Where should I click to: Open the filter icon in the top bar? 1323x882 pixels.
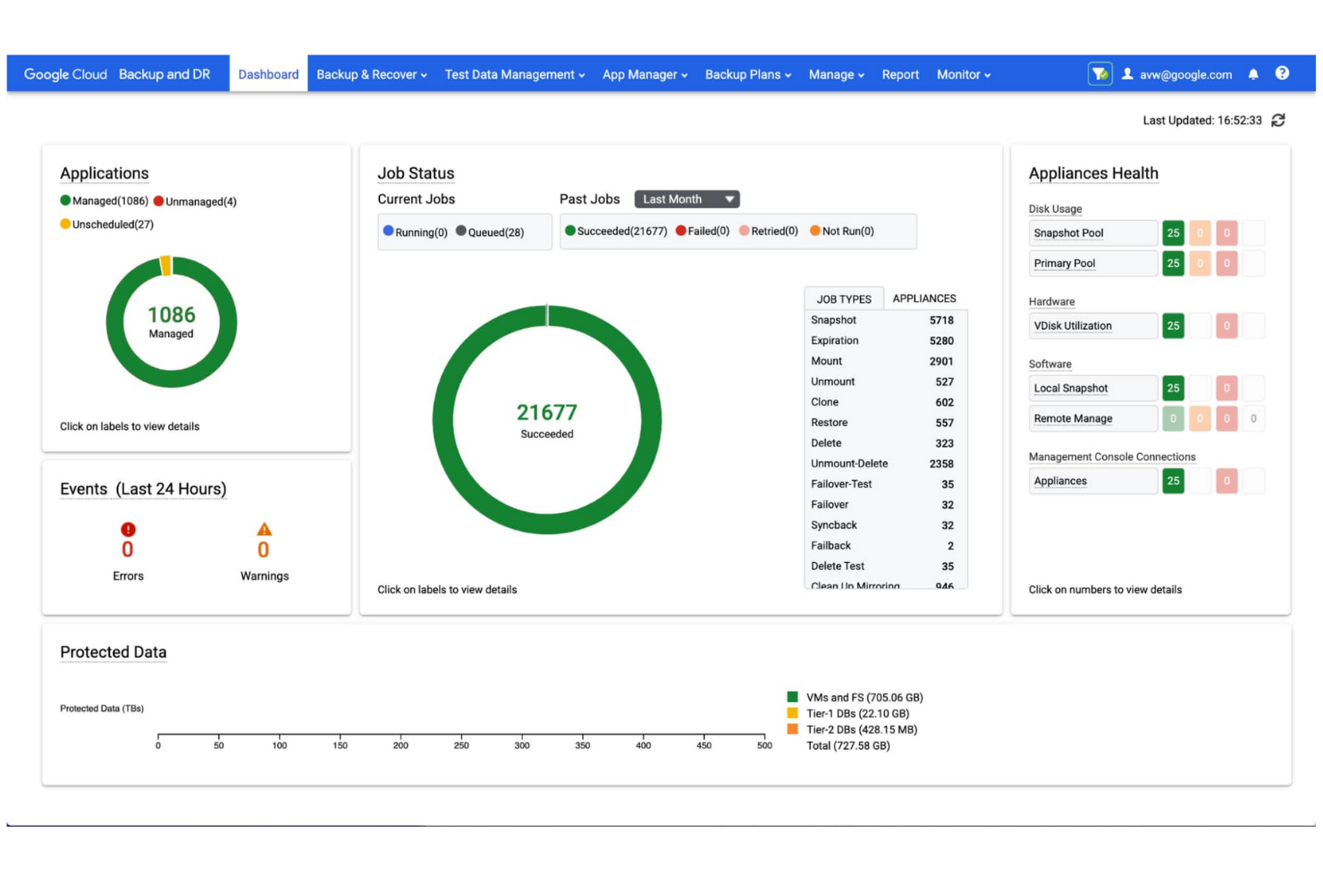pos(1099,74)
